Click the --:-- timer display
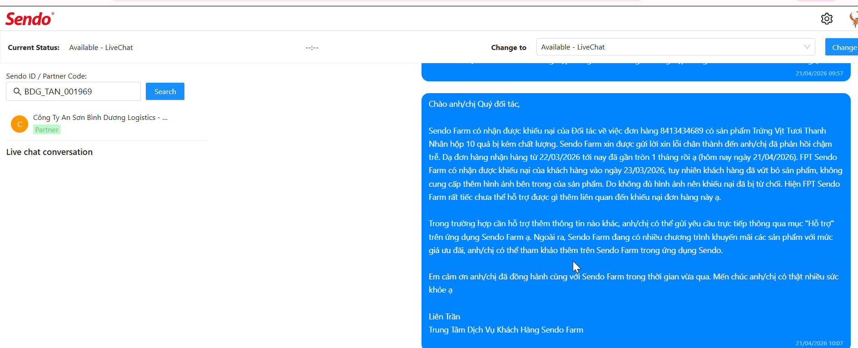Screen dimensions: 858x348 (312, 47)
